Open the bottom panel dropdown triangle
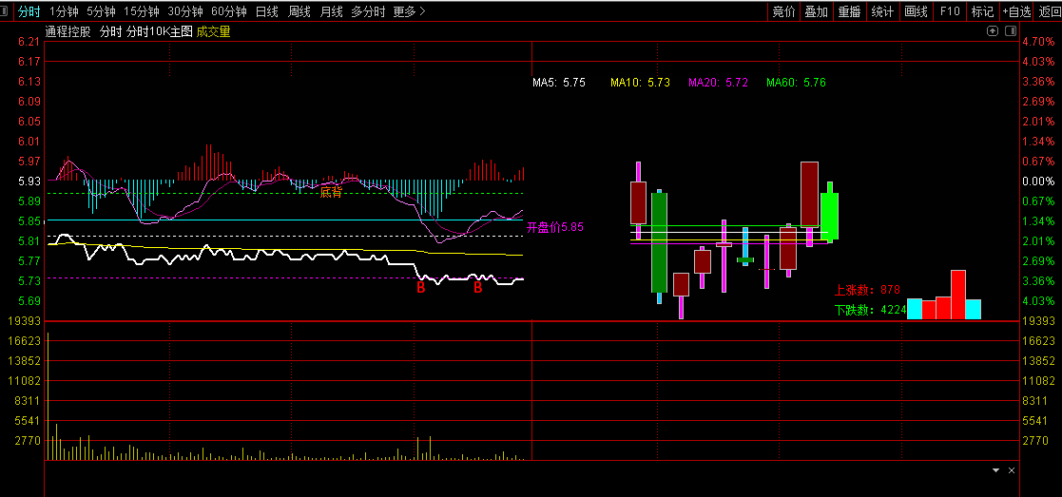The image size is (1062, 497). [x=996, y=469]
